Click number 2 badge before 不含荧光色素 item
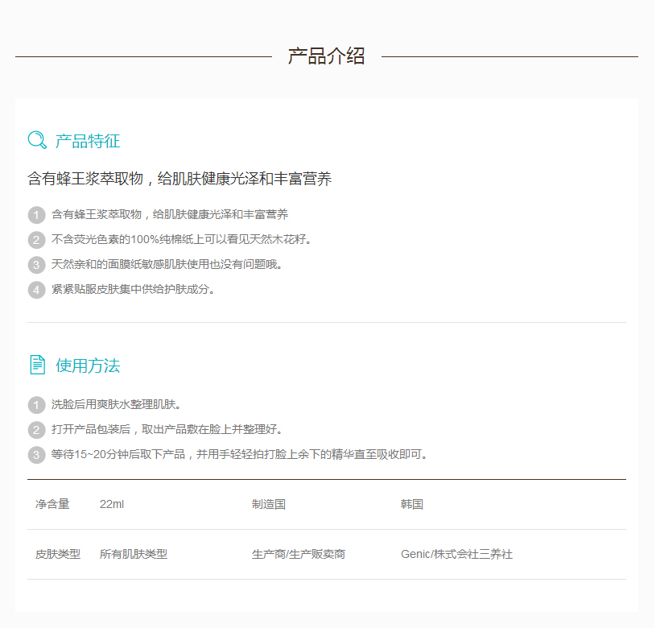Image resolution: width=656 pixels, height=628 pixels. coord(36,240)
